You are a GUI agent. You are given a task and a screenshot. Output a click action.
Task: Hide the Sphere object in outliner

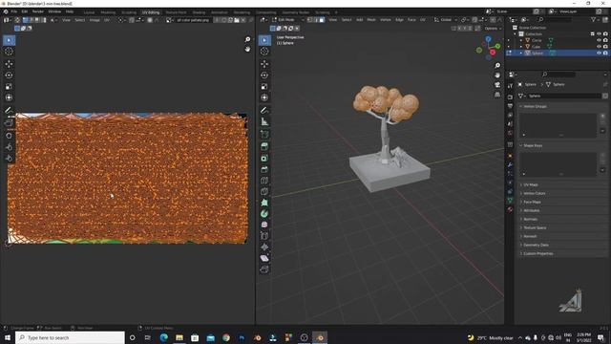pos(599,53)
